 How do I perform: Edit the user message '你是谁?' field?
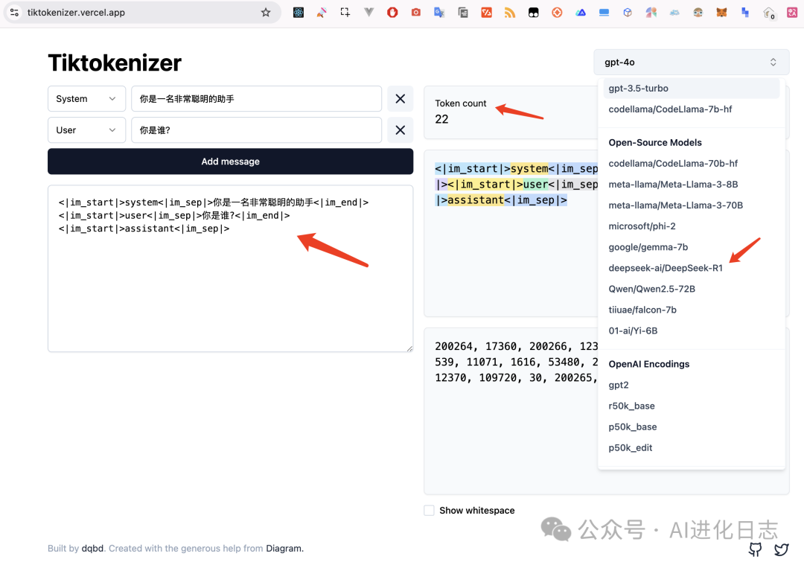(256, 130)
